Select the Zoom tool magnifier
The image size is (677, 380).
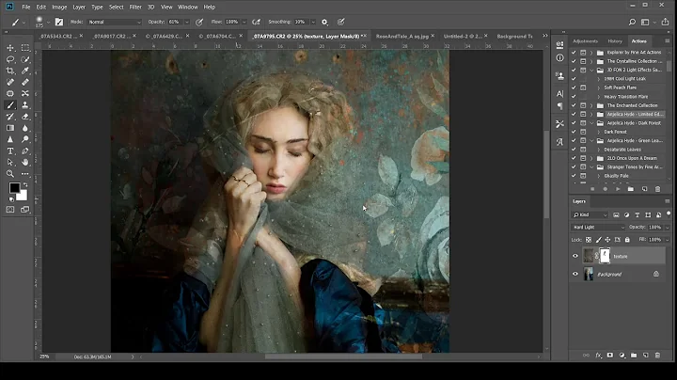tap(10, 173)
